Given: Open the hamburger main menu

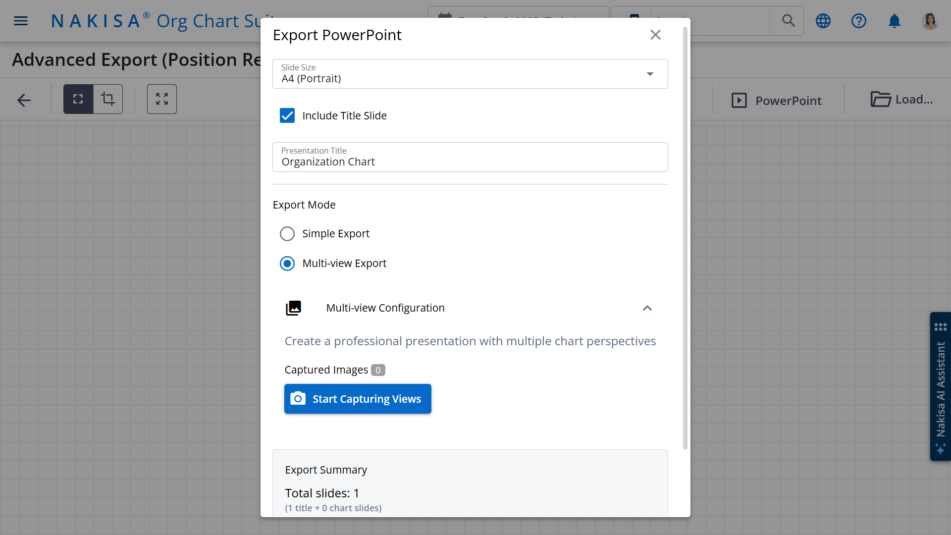Looking at the screenshot, I should 21,21.
